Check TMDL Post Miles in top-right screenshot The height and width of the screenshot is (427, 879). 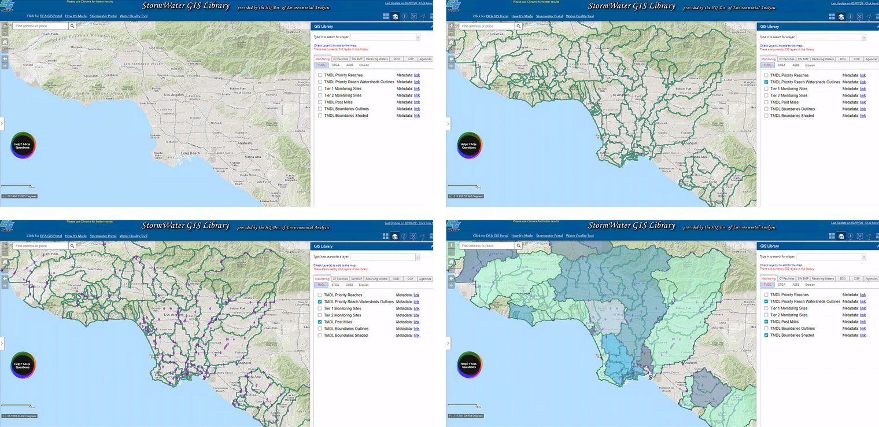[x=766, y=102]
